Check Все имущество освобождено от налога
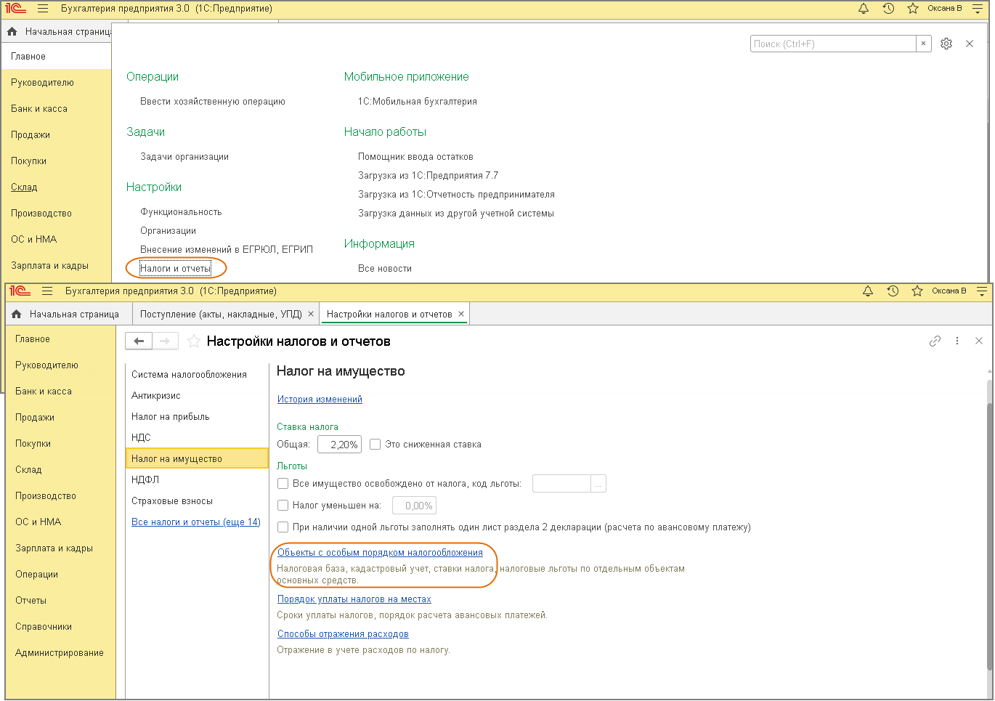 [283, 483]
